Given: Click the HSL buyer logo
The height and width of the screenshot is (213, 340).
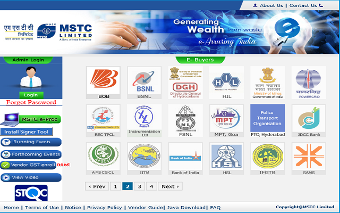Looking at the screenshot, I should pos(227,159).
